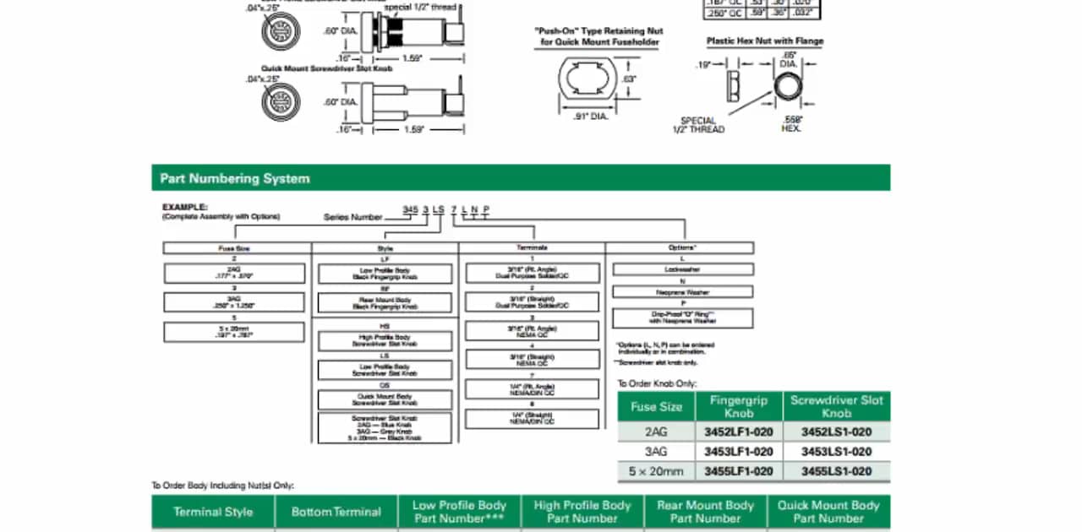
Task: Click the 2AG fuse size row cell
Action: tap(657, 432)
